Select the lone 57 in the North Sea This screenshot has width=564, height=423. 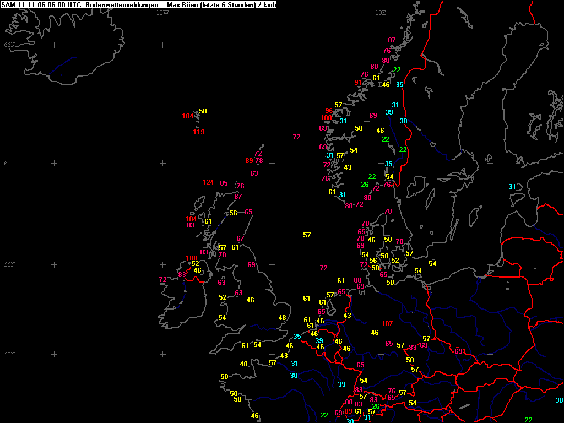pos(307,235)
